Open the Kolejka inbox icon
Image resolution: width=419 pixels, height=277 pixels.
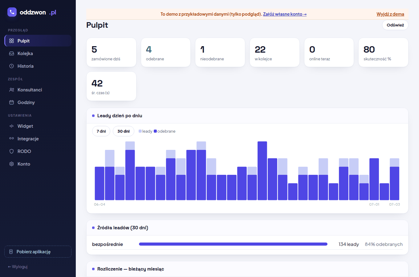(12, 54)
